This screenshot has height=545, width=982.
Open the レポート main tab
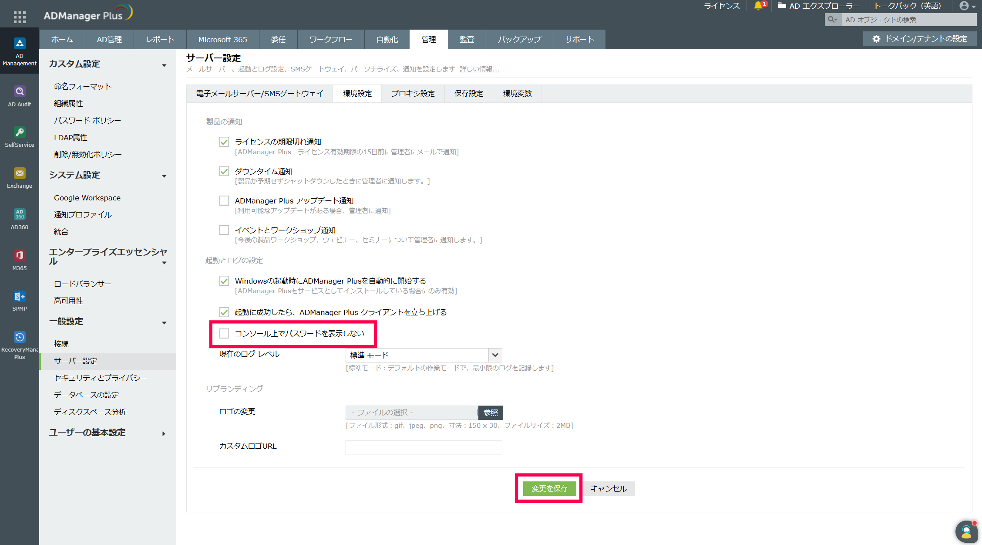160,40
